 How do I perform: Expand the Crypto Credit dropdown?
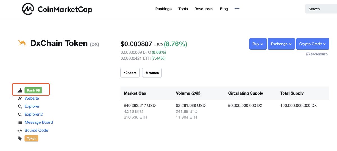tap(313, 44)
